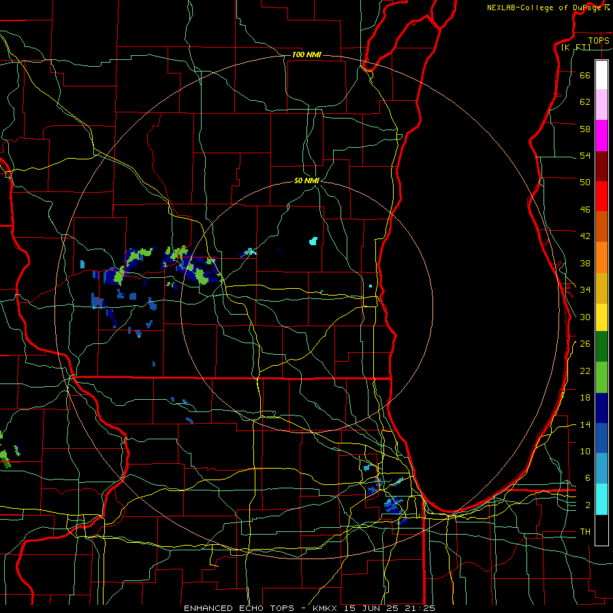Click the "100 NMI" range ring label
The height and width of the screenshot is (613, 613).
coord(306,54)
